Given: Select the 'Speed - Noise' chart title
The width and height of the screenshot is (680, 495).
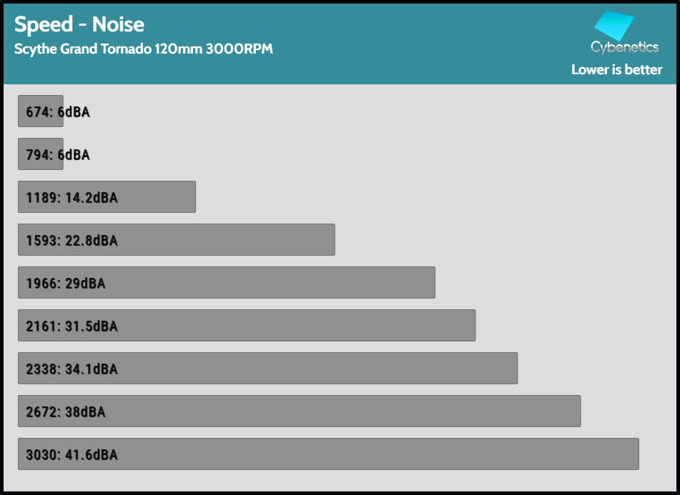Looking at the screenshot, I should point(79,25).
